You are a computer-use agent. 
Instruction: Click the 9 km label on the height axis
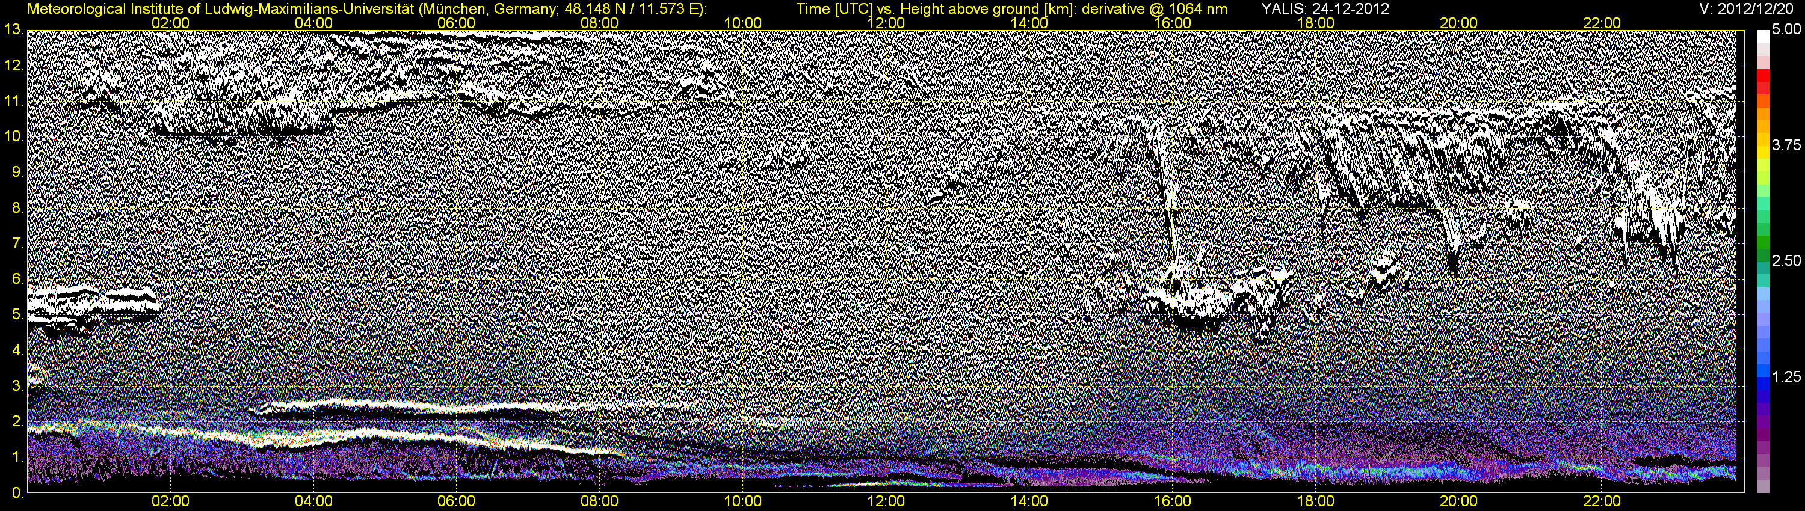[17, 172]
